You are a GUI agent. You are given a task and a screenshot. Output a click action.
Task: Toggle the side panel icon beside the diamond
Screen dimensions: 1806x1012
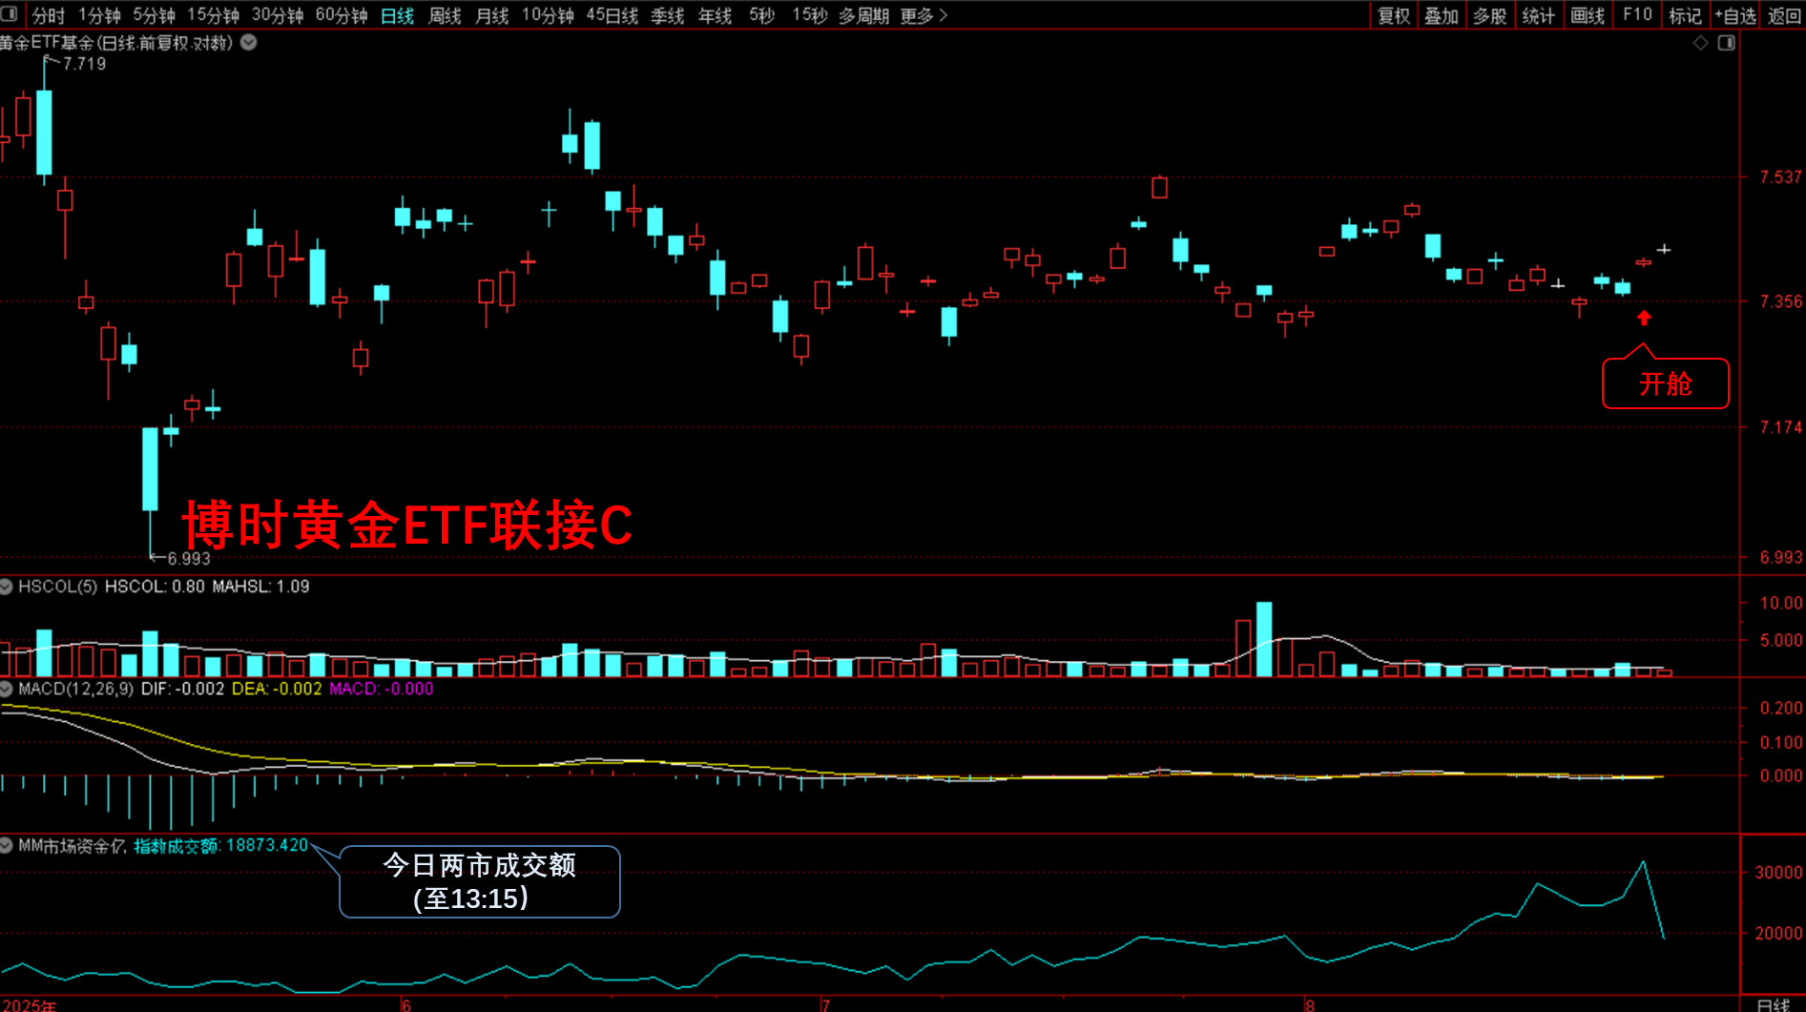click(x=1727, y=43)
